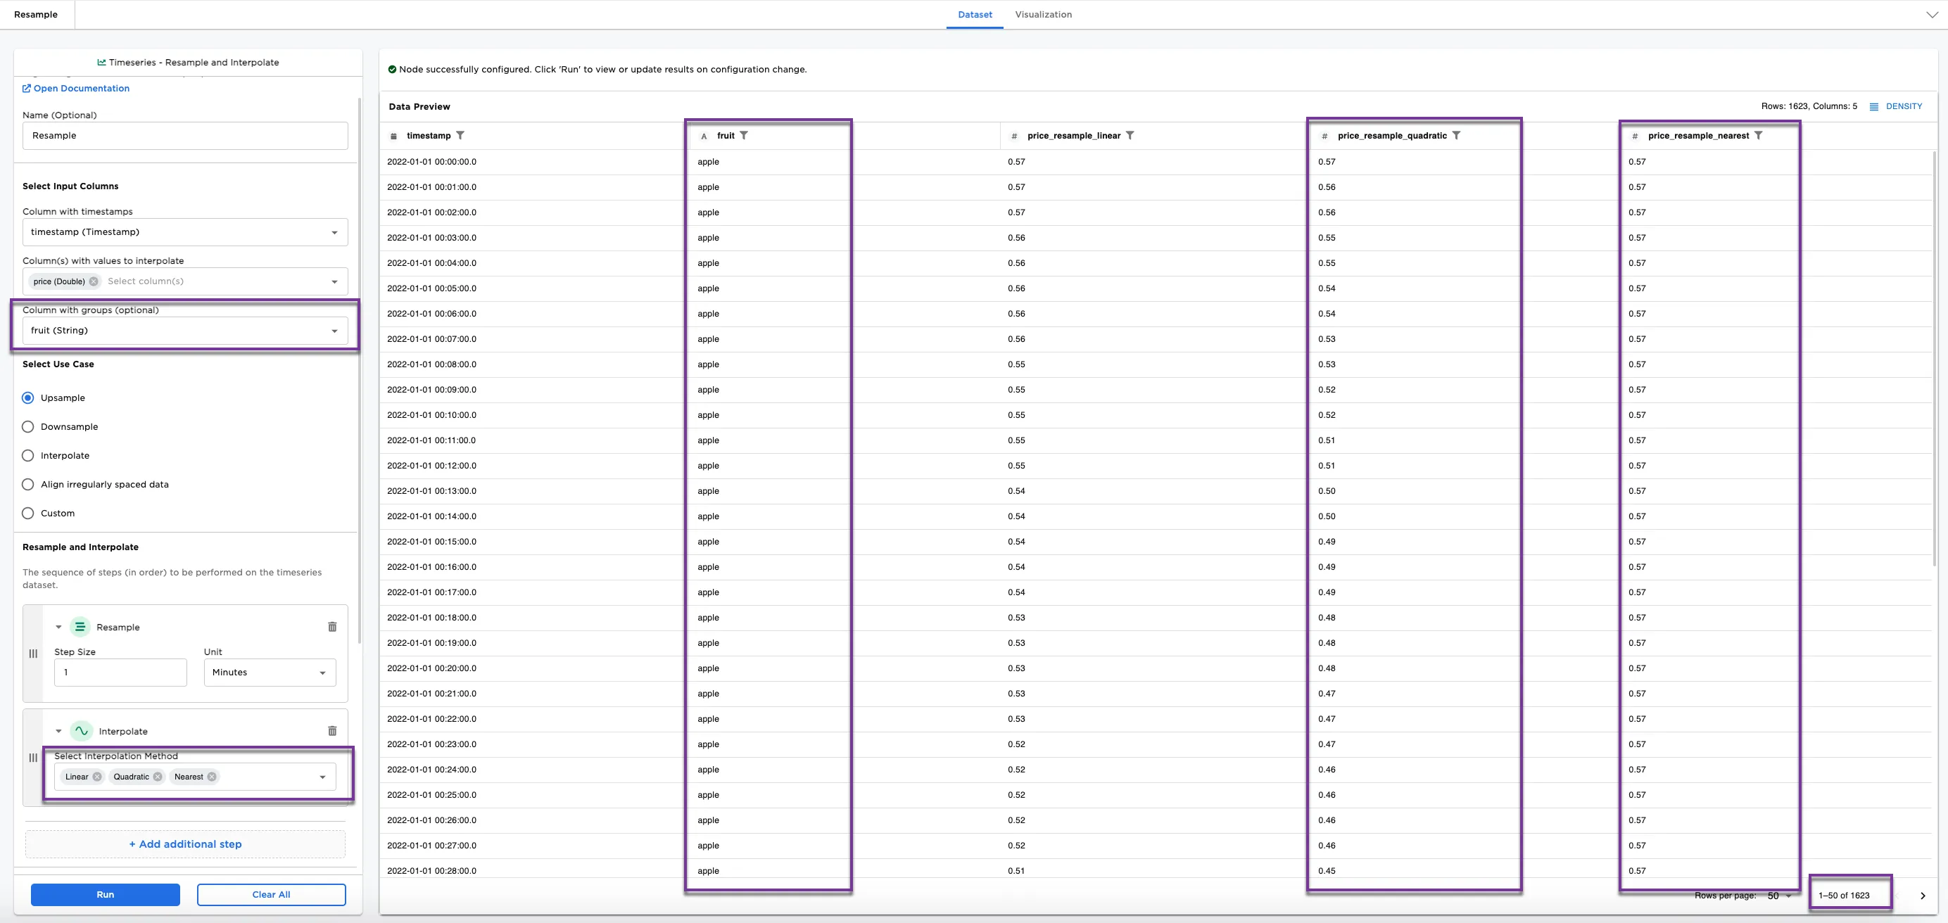Filter the price_resample_quadratic column
This screenshot has height=923, width=1948.
point(1455,135)
